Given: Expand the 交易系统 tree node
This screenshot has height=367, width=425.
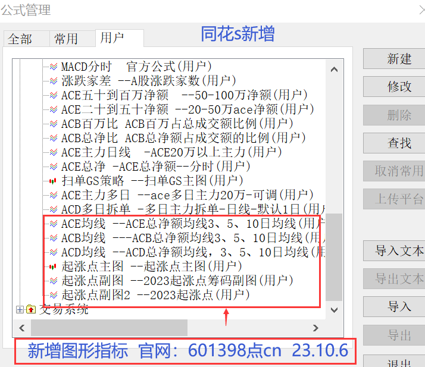Looking at the screenshot, I should pyautogui.click(x=20, y=309).
